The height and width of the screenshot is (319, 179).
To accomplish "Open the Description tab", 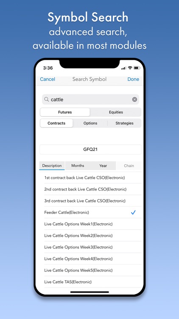I will 52,165.
